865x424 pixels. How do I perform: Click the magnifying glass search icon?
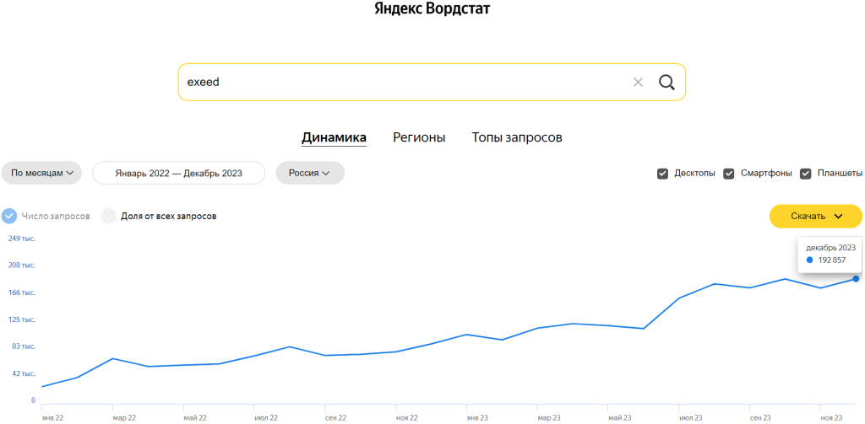pyautogui.click(x=666, y=83)
